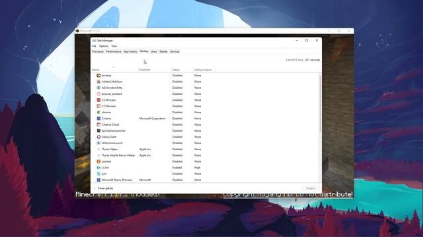423x237 pixels.
Task: Click the Microsoft Teams (Preview) icon
Action: tap(98, 180)
